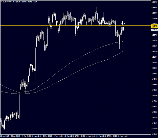Image resolution: width=158 pixels, height=138 pixels.
Task: Click price scale label 1.51590
Action: [154, 57]
